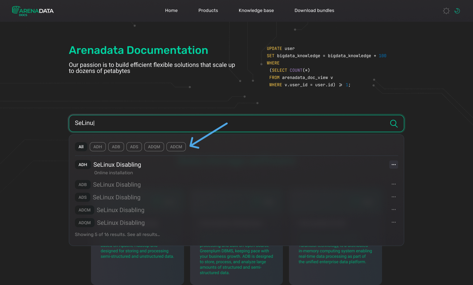Open more options for ADH SeLinux Disabling
Image resolution: width=473 pixels, height=285 pixels.
click(x=394, y=165)
